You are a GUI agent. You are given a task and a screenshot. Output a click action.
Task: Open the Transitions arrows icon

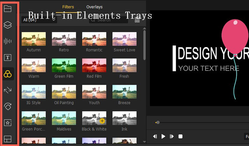[x=8, y=90]
